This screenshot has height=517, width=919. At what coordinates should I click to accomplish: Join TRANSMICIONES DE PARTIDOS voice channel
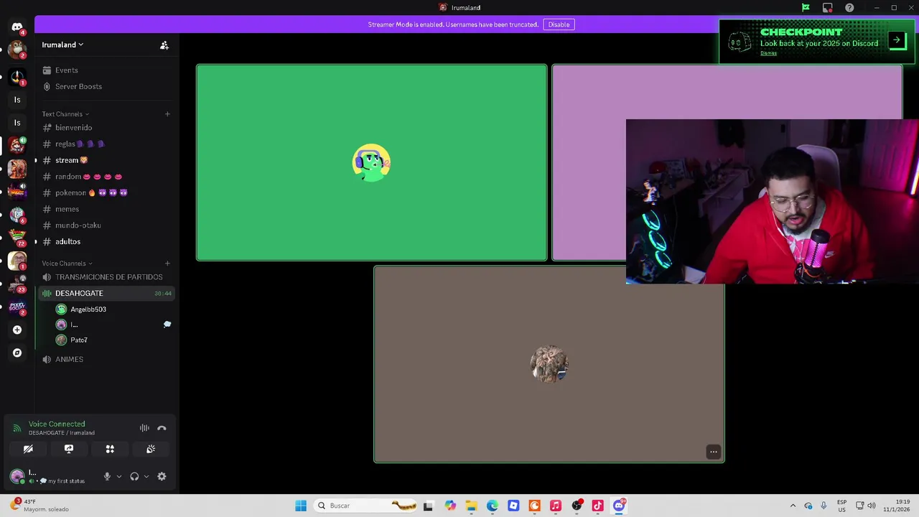coord(107,277)
